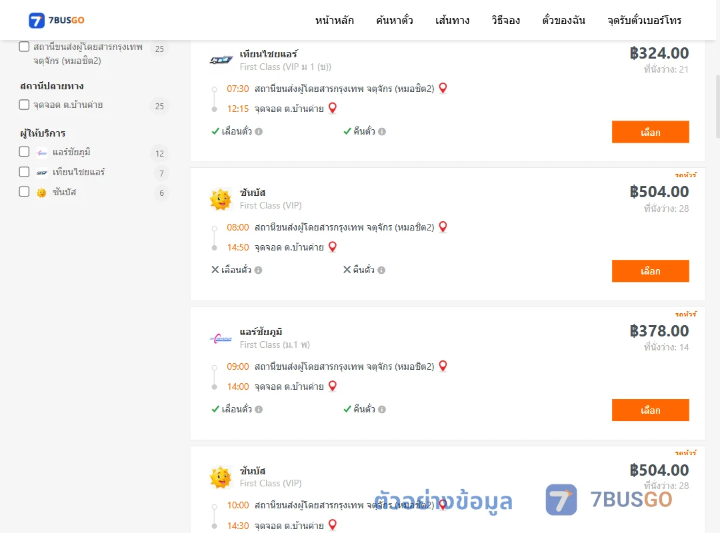Open ตั๋วของฉัน in the top menu
The height and width of the screenshot is (533, 720).
coord(563,20)
